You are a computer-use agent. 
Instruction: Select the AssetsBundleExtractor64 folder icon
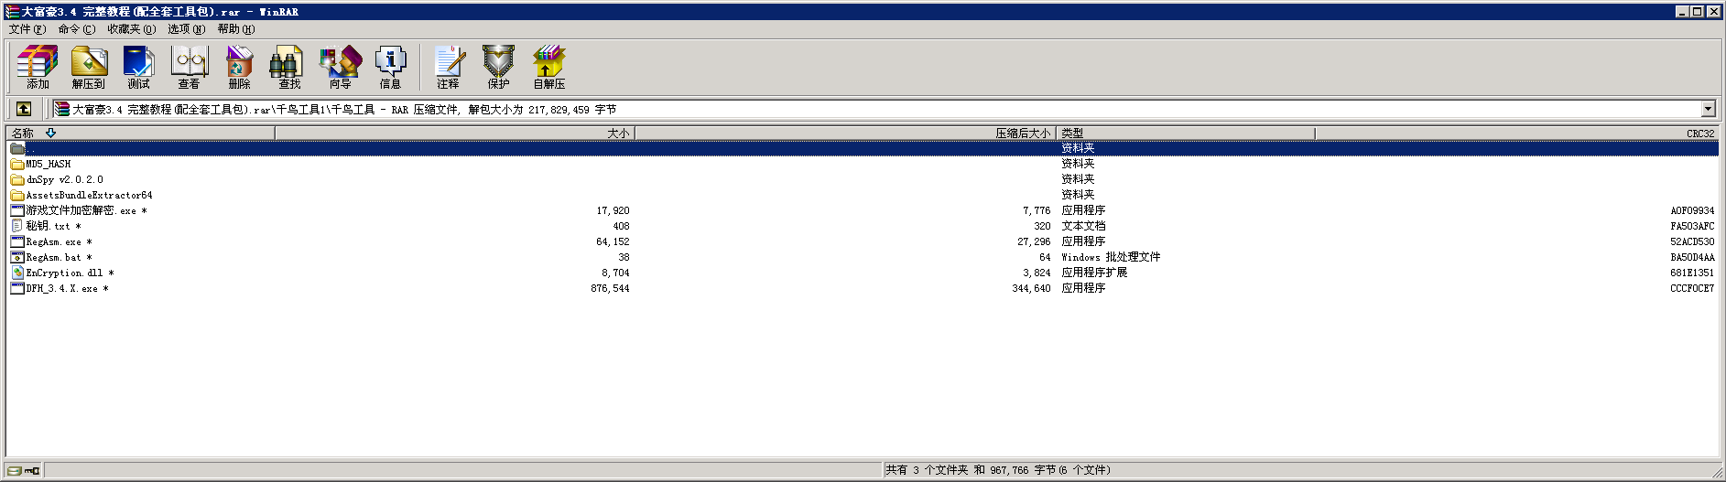[x=17, y=196]
